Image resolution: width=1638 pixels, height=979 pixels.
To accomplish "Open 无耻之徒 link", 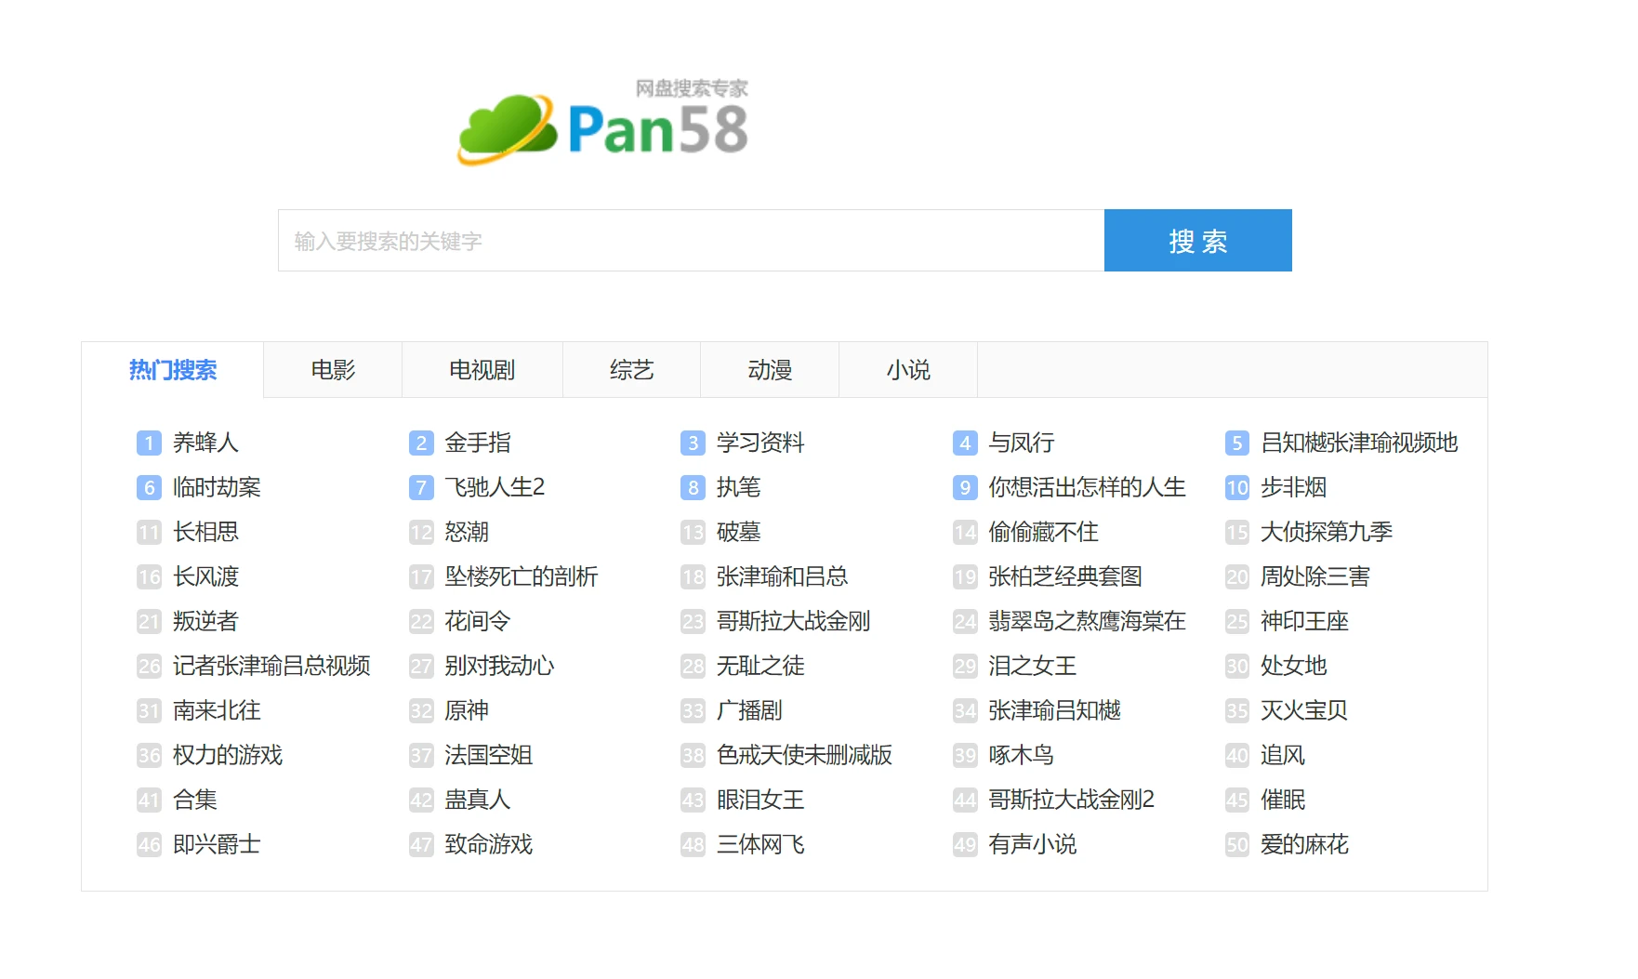I will coord(760,666).
